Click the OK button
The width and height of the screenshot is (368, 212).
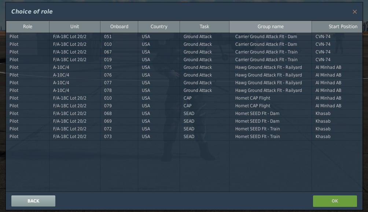(335, 201)
